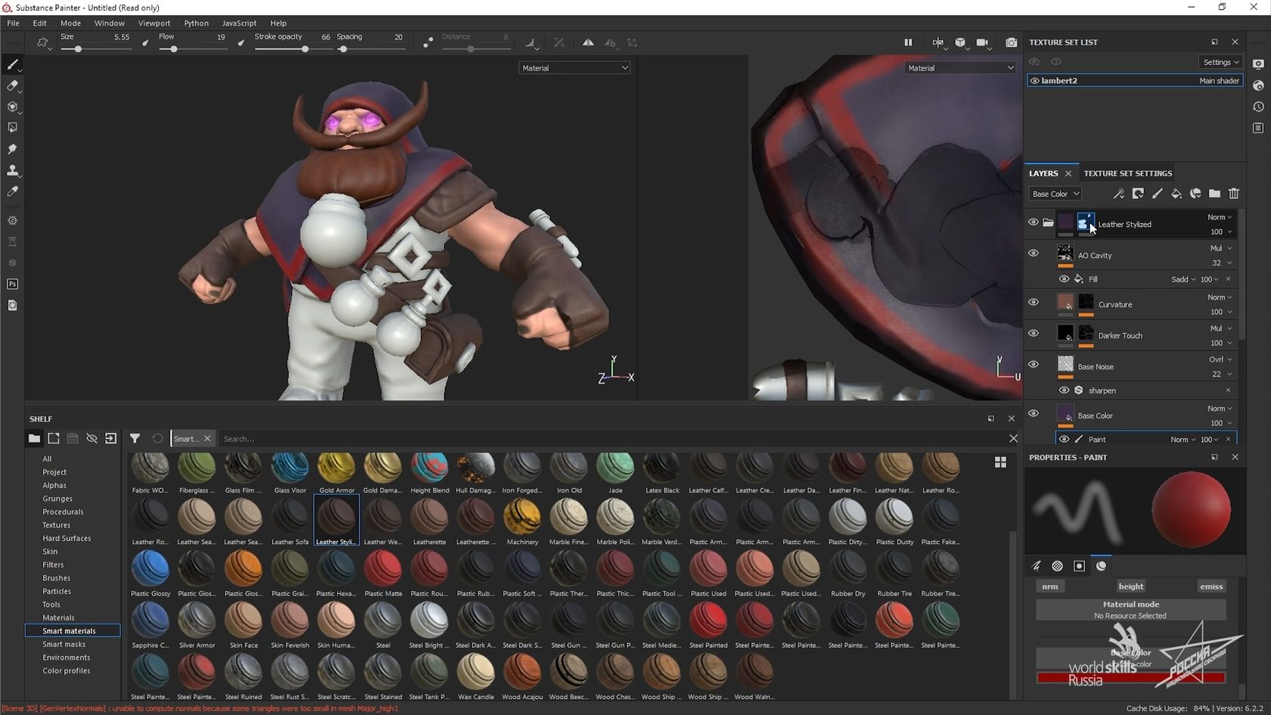Add an effect with the magic wand icon
Image resolution: width=1271 pixels, height=715 pixels.
[1118, 194]
